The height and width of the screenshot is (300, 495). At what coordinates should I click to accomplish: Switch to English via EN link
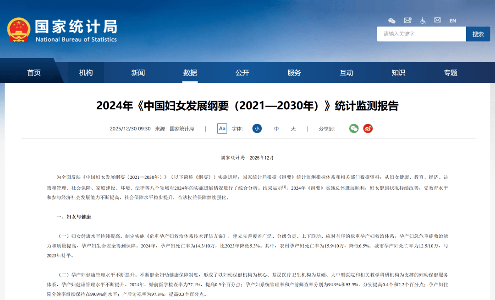[452, 21]
